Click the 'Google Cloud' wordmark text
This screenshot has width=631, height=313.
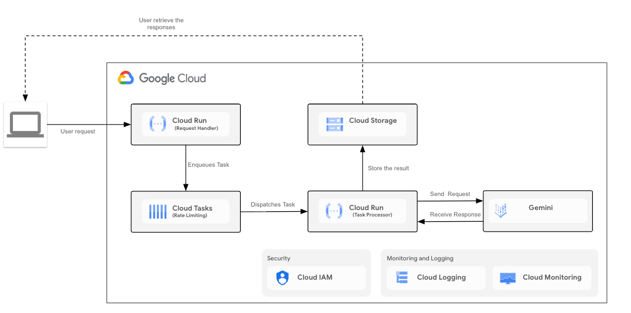pyautogui.click(x=172, y=78)
